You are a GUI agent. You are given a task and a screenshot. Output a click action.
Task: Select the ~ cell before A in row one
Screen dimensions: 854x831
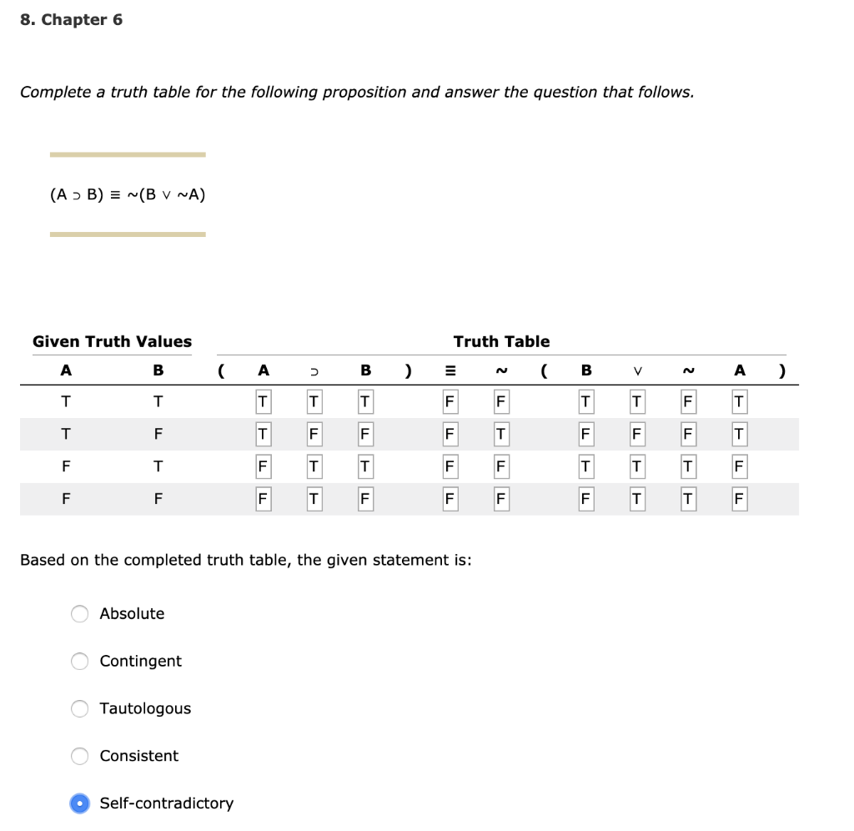pyautogui.click(x=687, y=401)
